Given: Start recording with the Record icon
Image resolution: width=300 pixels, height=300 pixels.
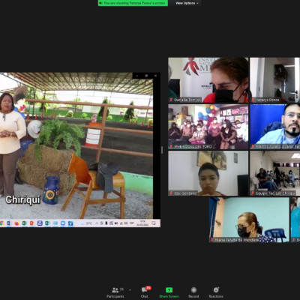Looking at the screenshot, I should 193,289.
